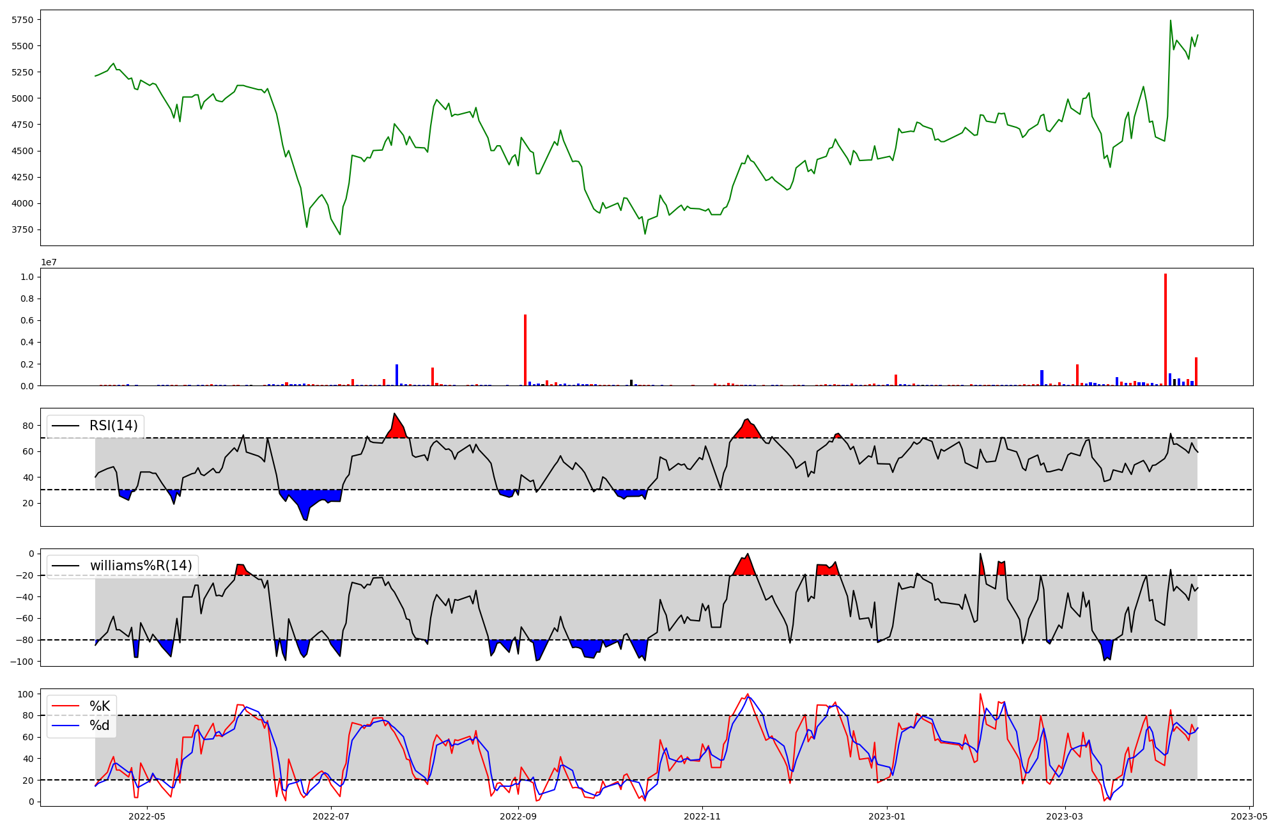
Task: Click the black RSI legend line sample
Action: (66, 426)
